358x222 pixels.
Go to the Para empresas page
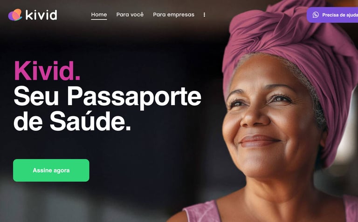(173, 14)
